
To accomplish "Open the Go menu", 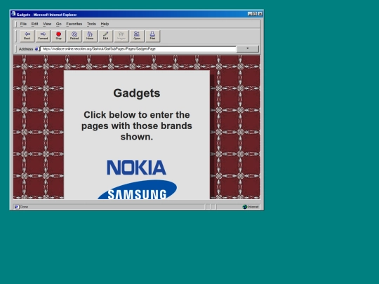I will [59, 24].
